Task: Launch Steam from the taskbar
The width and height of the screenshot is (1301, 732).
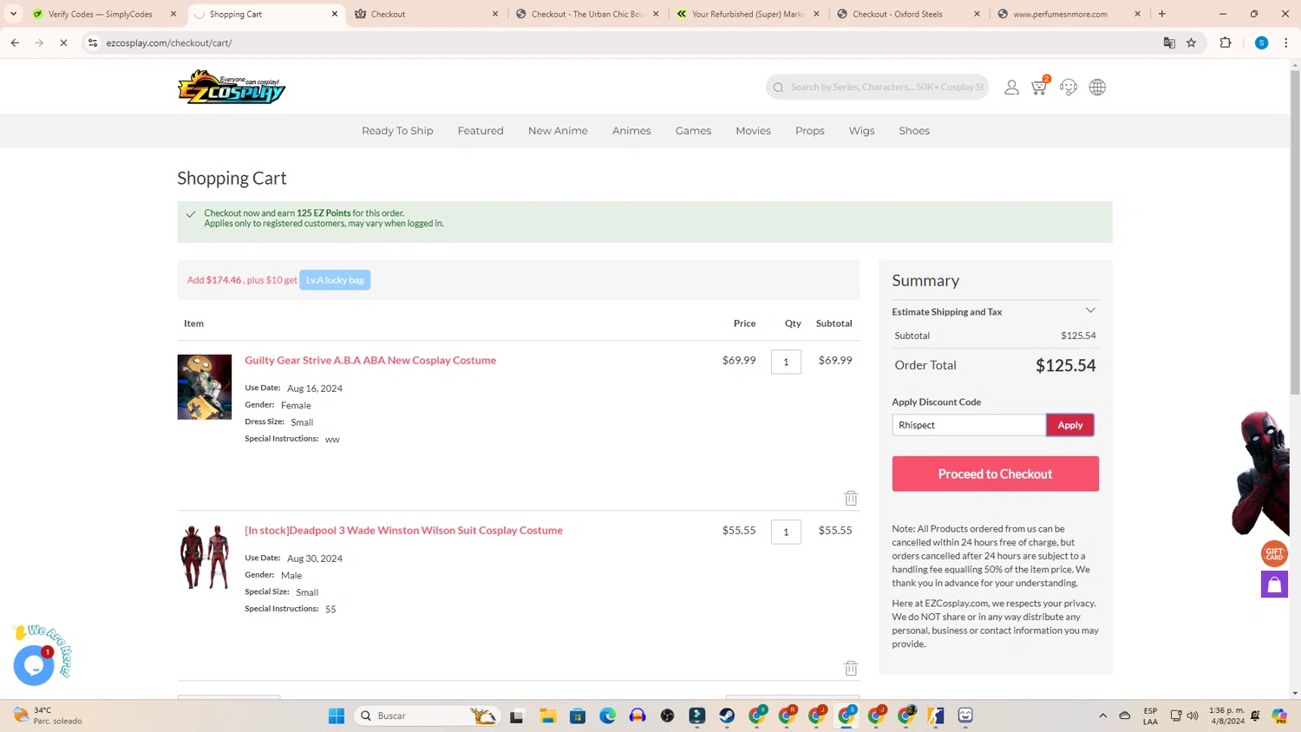Action: pos(727,716)
